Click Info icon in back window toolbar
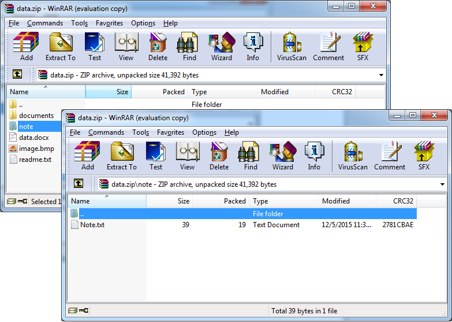The image size is (452, 322). pyautogui.click(x=253, y=46)
